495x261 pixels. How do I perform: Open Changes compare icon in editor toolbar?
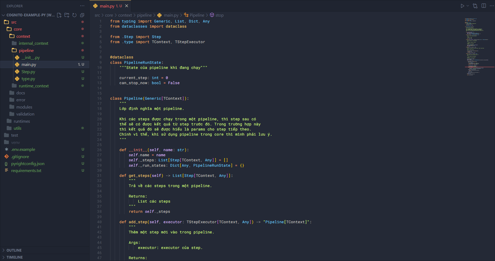(x=475, y=6)
